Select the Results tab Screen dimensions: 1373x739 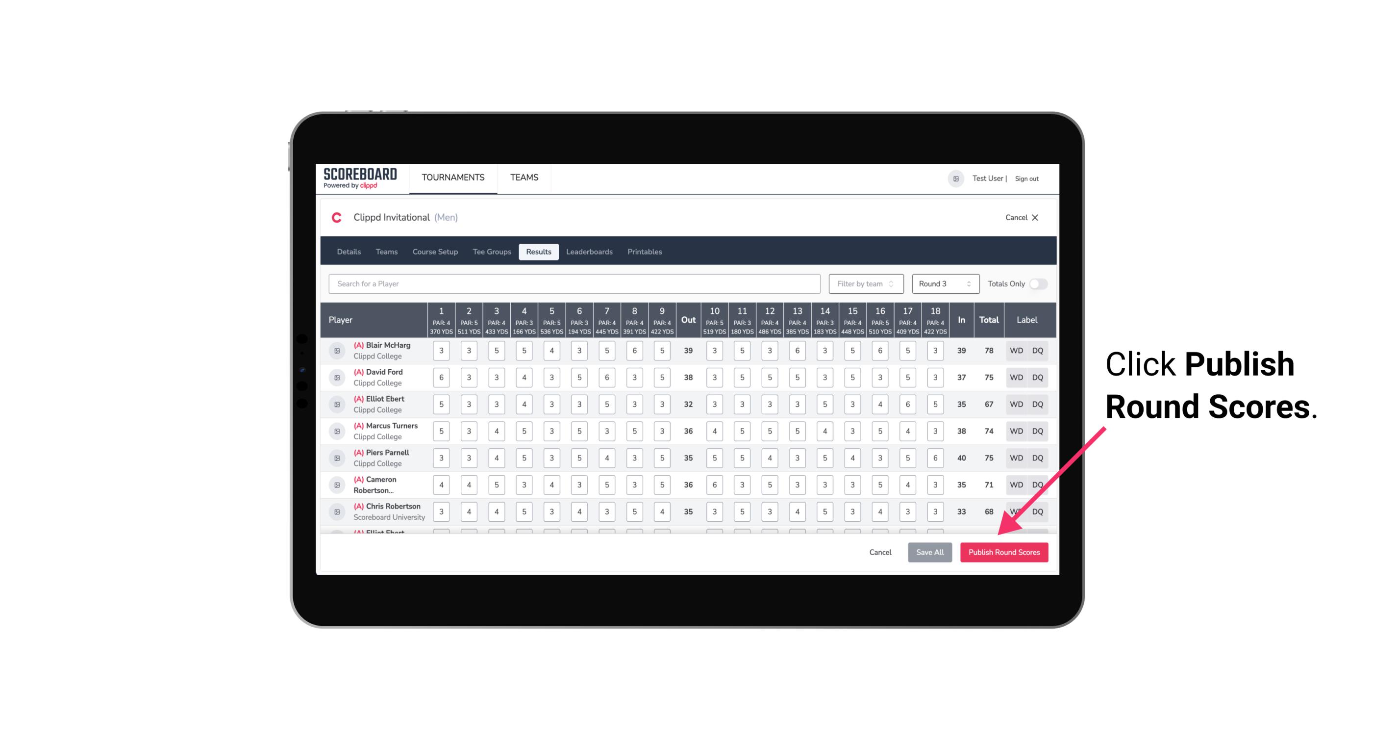tap(538, 251)
